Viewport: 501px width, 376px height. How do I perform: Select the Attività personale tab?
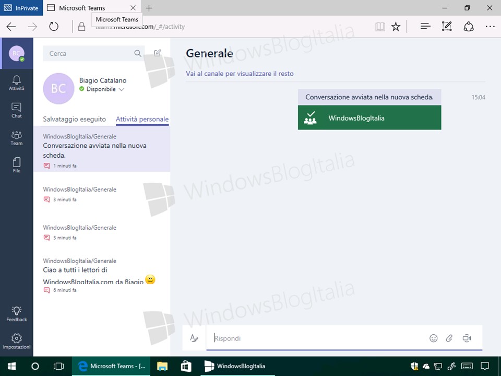(142, 119)
